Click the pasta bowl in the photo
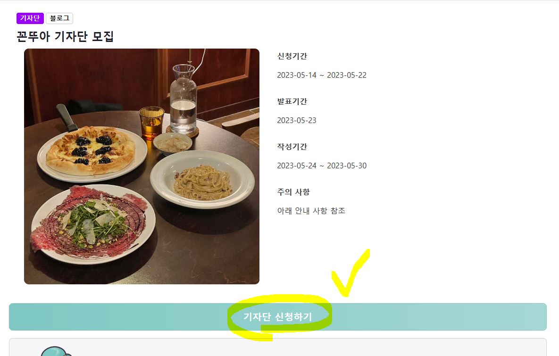 click(202, 179)
